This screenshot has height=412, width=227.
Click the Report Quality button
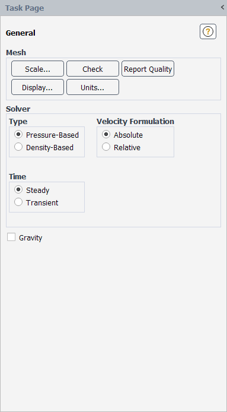(x=148, y=69)
